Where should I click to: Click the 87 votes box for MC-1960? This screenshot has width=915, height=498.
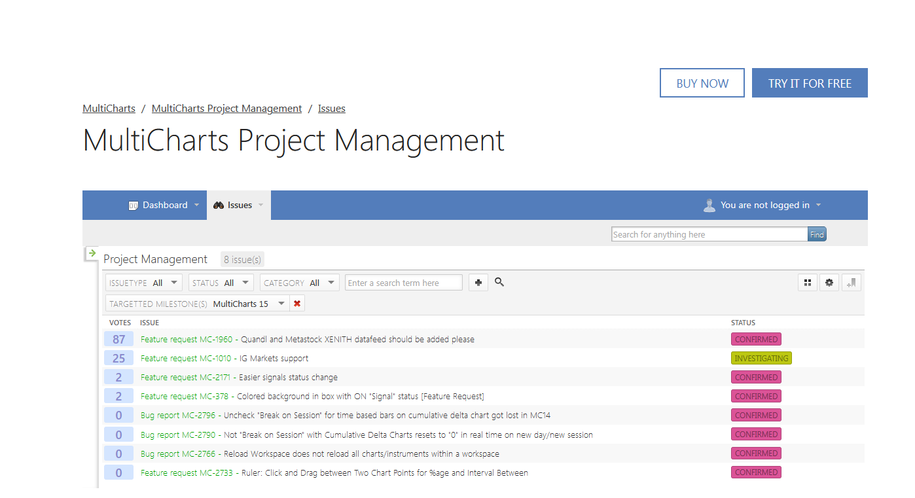click(118, 340)
